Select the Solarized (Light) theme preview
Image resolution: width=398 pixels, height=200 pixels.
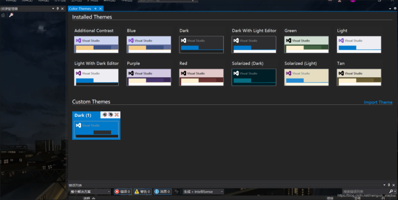tap(306, 77)
